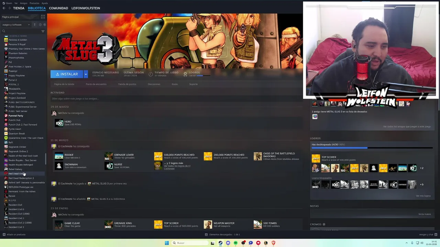The height and width of the screenshot is (247, 440).
Task: Open the Discusiones link
Action: (154, 84)
